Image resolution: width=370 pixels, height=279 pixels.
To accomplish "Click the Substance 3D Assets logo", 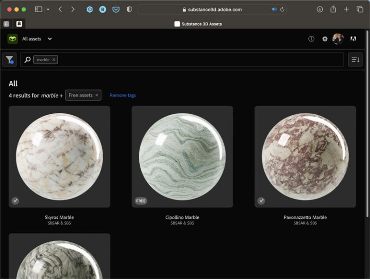I will 13,39.
